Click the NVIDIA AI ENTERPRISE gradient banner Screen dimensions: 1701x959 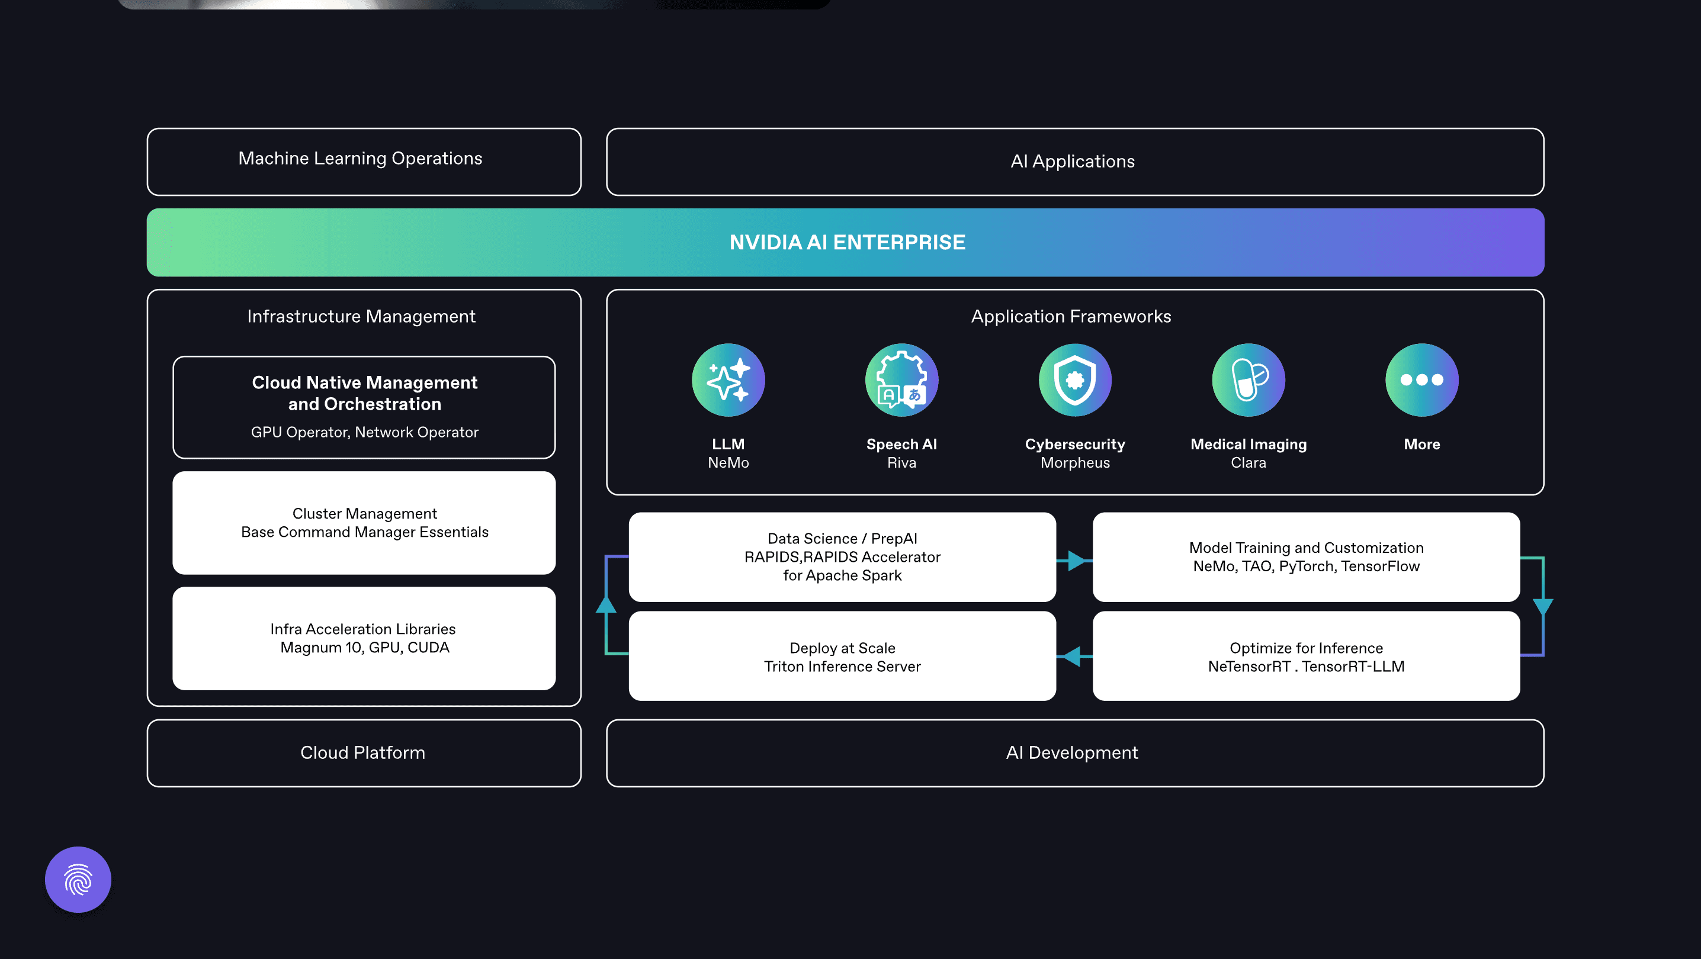click(845, 242)
